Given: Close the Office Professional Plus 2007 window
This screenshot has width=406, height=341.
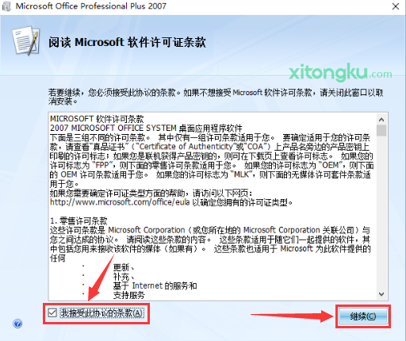Looking at the screenshot, I should pos(396,6).
